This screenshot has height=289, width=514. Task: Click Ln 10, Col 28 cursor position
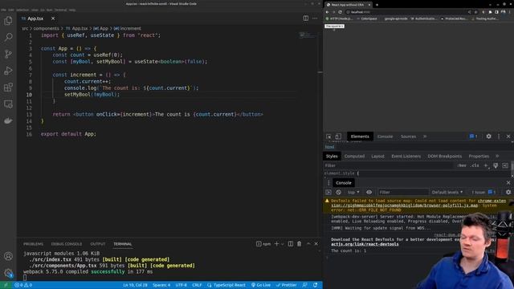[x=135, y=285]
